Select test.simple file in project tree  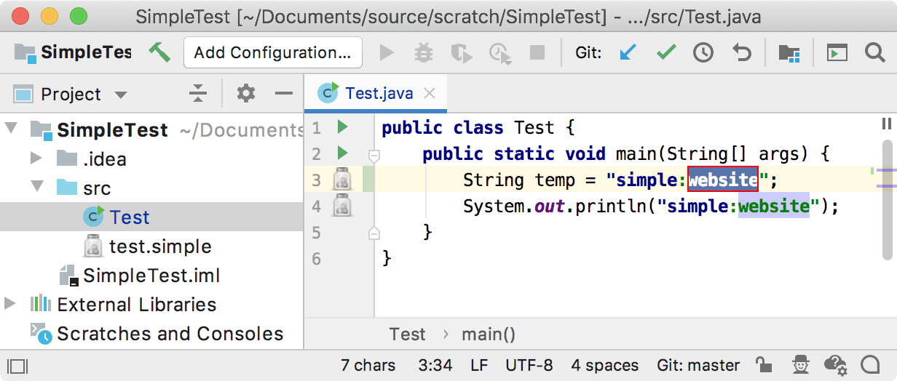pos(159,246)
